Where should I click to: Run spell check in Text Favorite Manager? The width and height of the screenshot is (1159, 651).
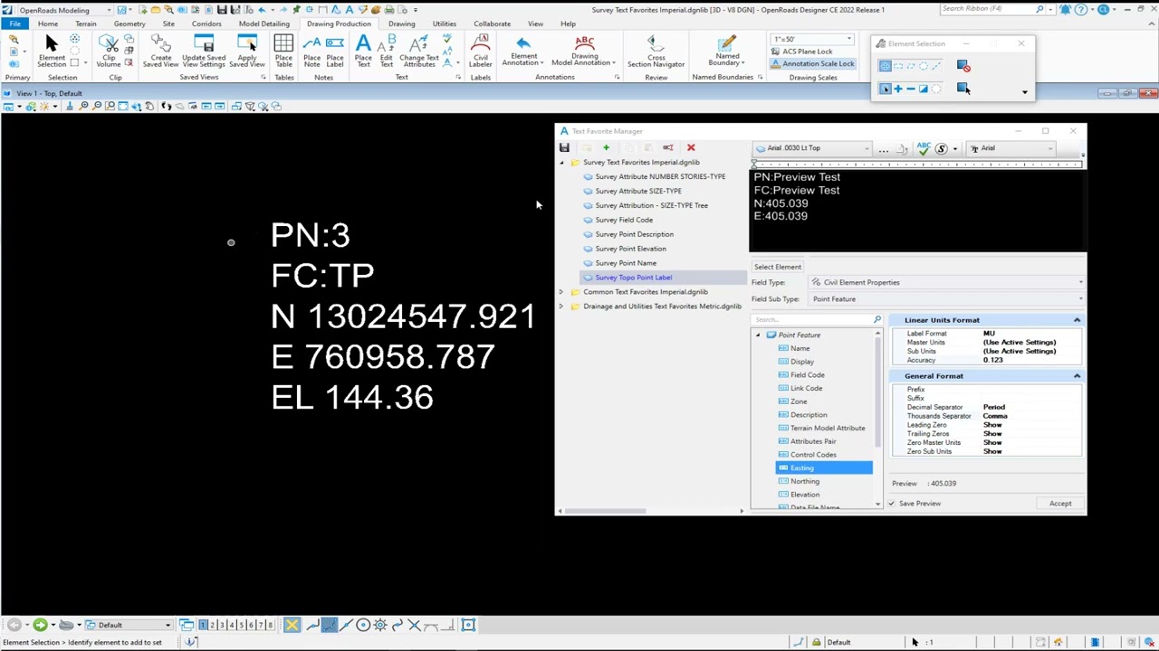(x=924, y=148)
